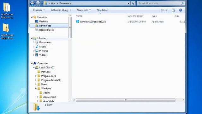Expand the Users folder
The width and height of the screenshot is (202, 114).
[36, 84]
